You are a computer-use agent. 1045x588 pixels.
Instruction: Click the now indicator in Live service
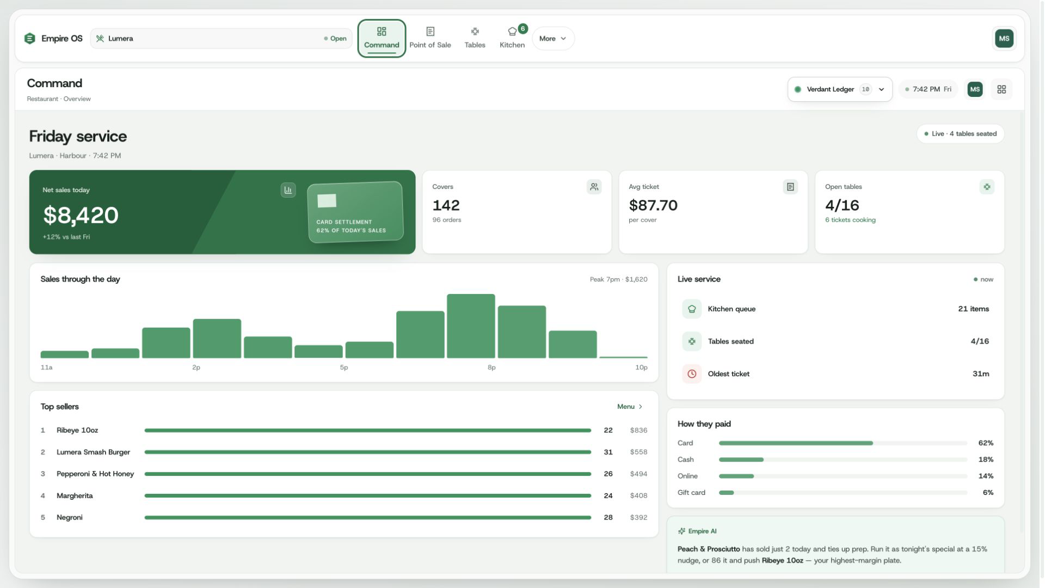(x=983, y=279)
